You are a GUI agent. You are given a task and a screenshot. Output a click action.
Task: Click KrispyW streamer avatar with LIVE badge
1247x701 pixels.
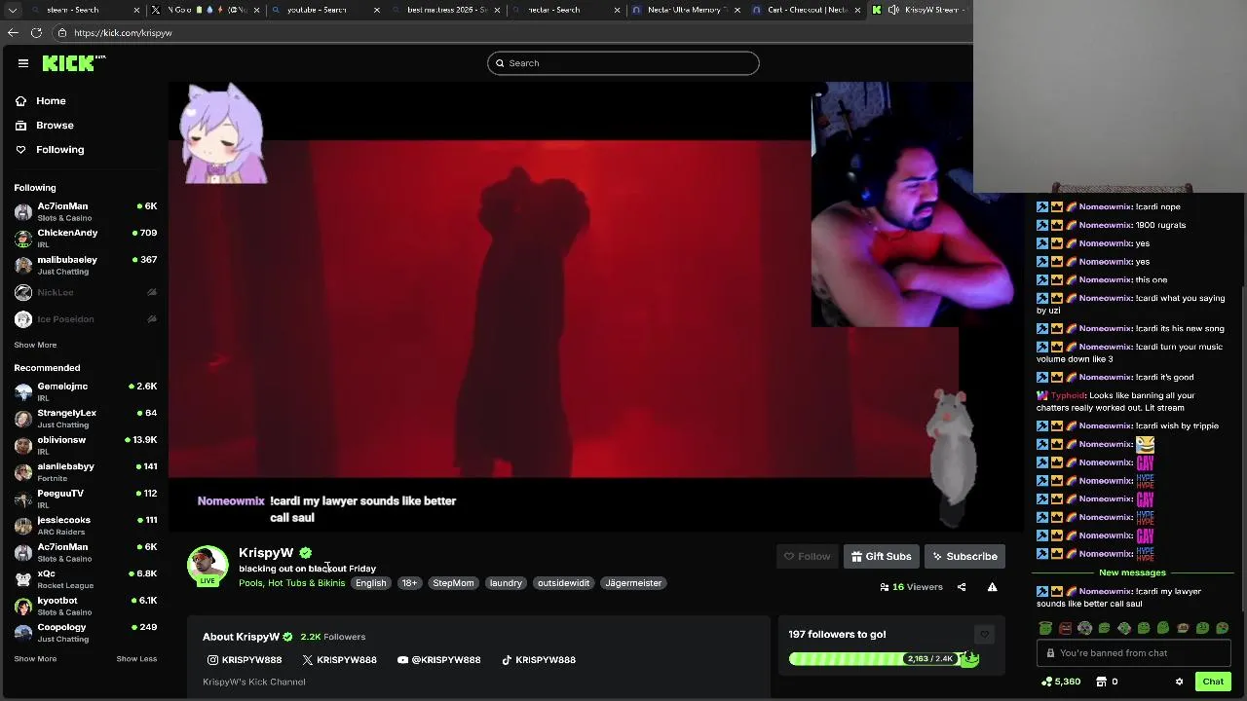click(208, 566)
